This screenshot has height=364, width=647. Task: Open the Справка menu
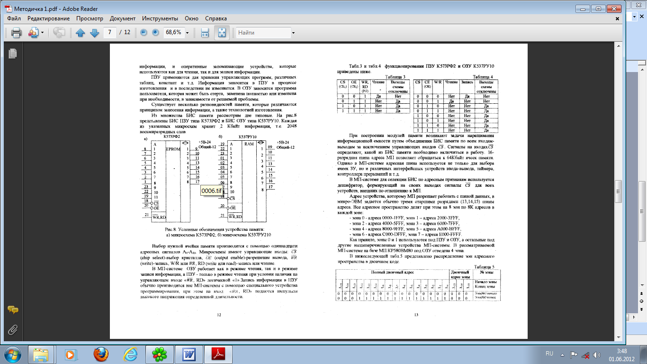tap(216, 18)
